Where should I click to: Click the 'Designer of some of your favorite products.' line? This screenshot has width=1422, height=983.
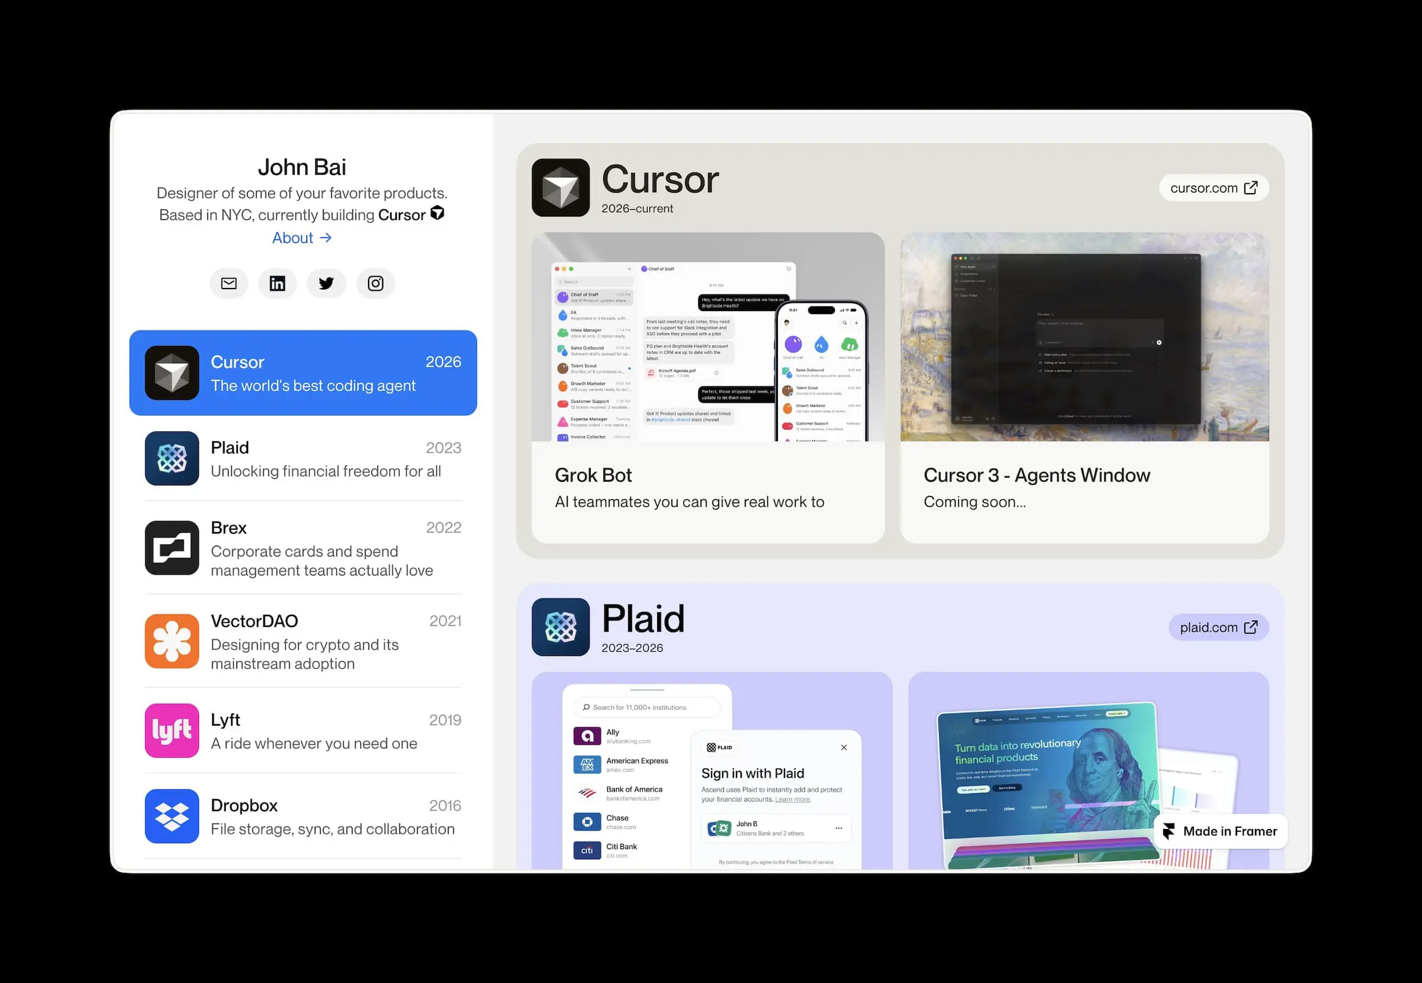point(302,193)
